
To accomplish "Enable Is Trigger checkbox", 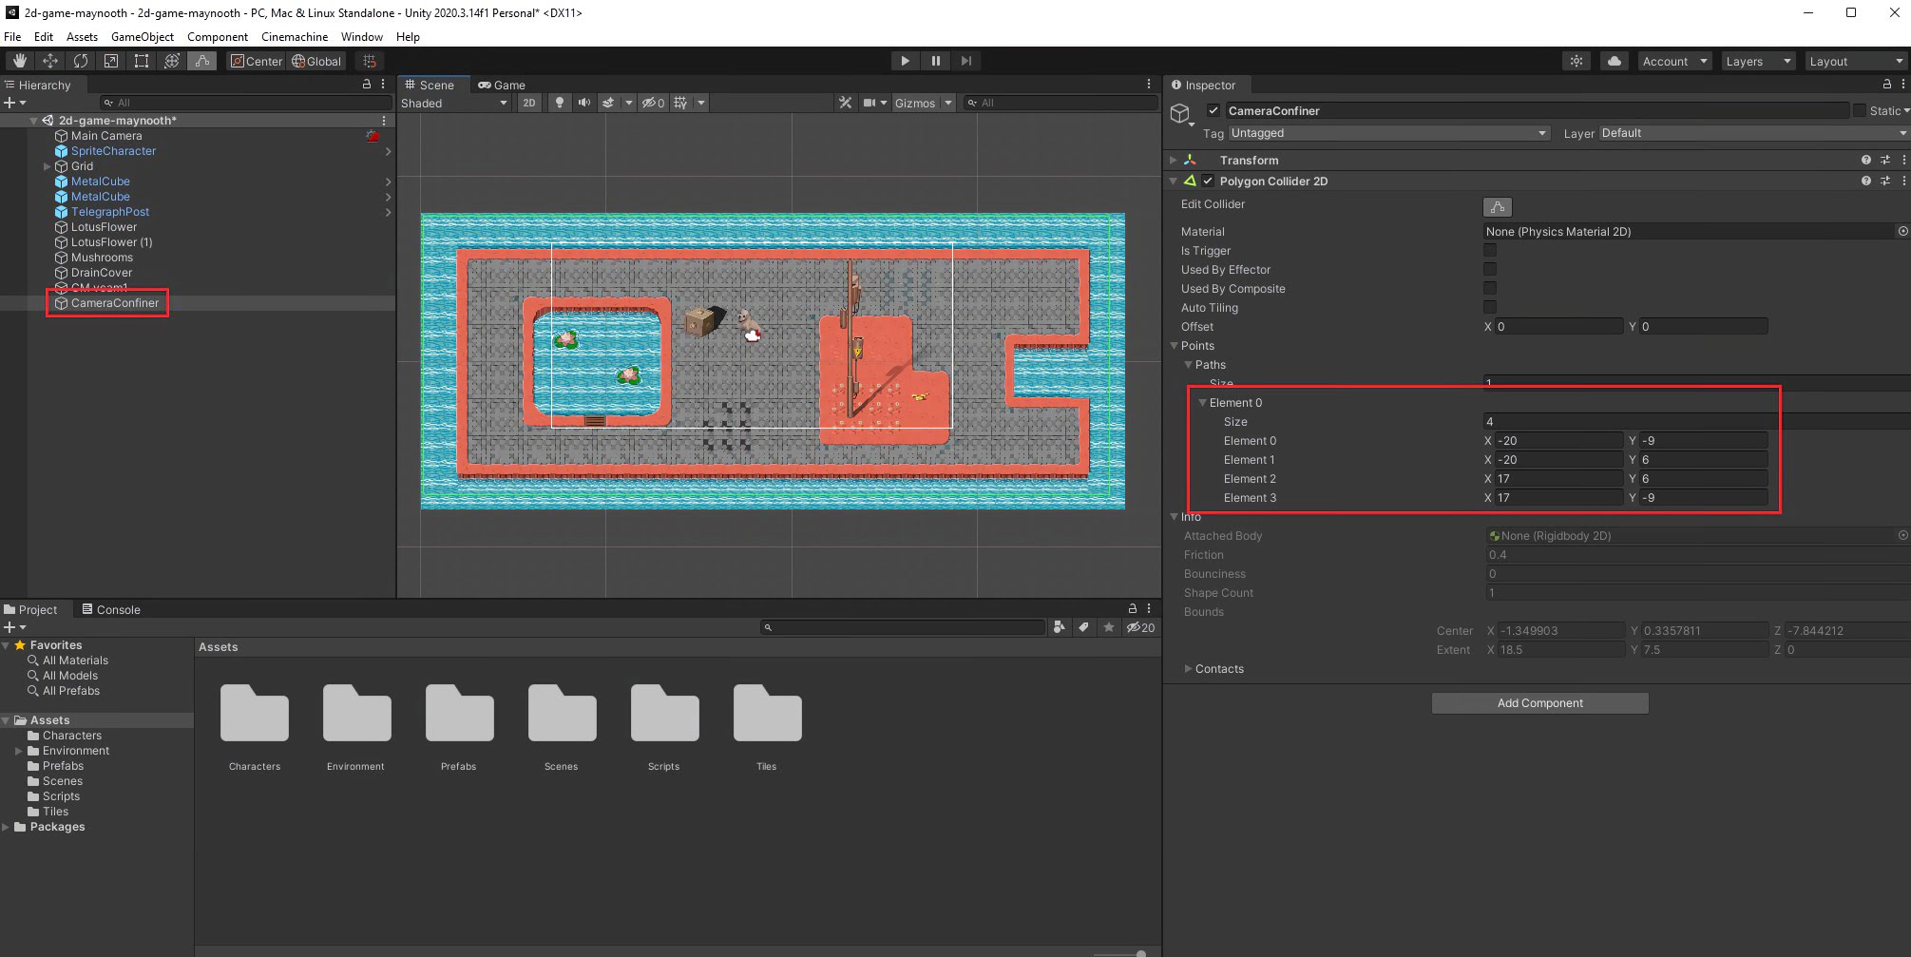I will [x=1490, y=250].
